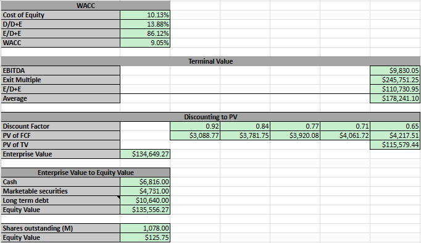Select the Exit Multiple label cell

pyautogui.click(x=60, y=80)
